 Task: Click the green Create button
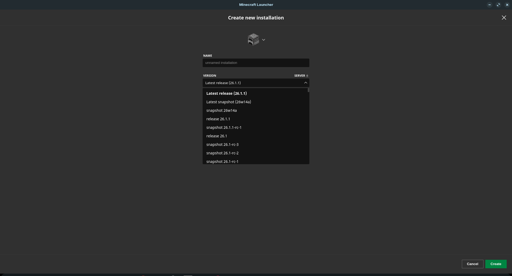[496, 264]
